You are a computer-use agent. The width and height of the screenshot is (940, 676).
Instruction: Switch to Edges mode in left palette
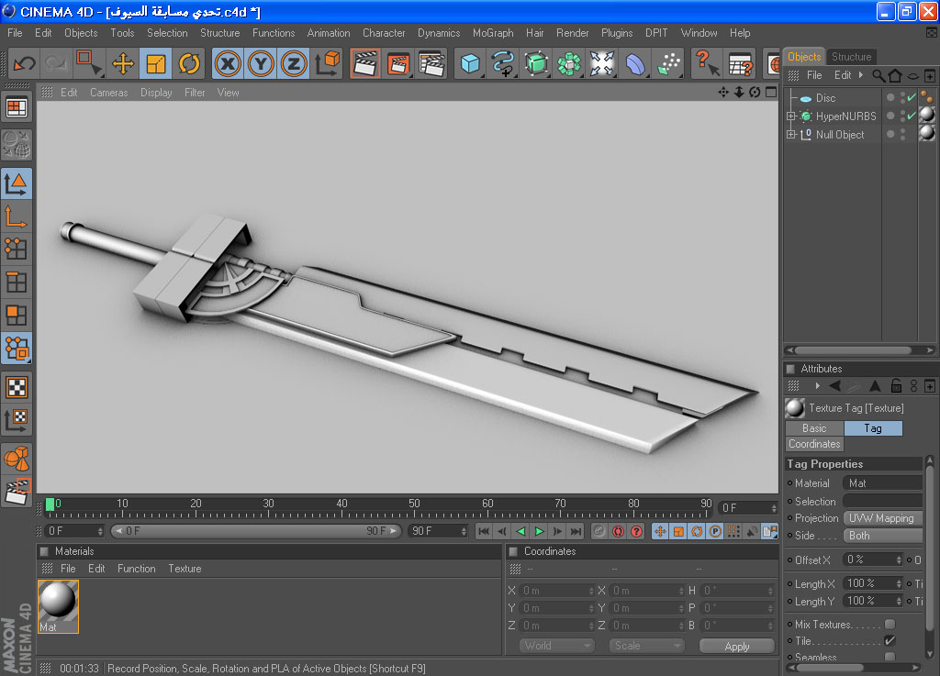point(17,282)
